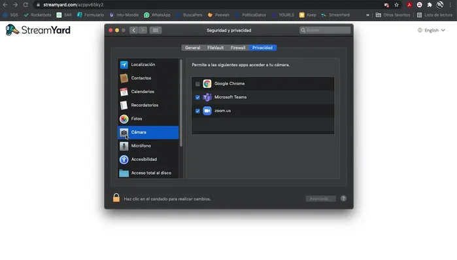Click the sidebar scrollbar in privacy list
457x260 pixels.
(x=181, y=102)
